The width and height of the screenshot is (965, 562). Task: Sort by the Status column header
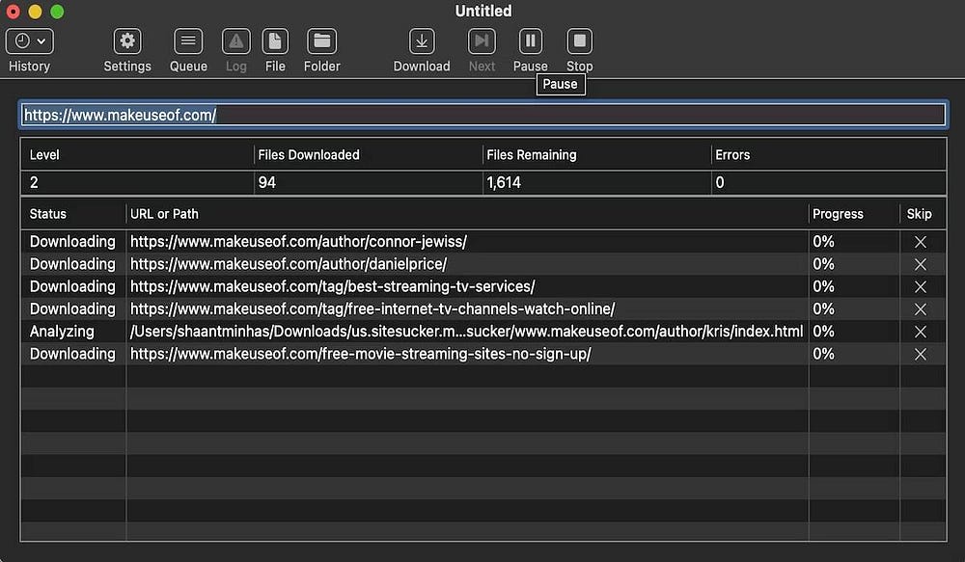pos(48,214)
